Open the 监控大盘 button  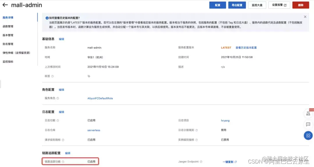[x=257, y=5]
